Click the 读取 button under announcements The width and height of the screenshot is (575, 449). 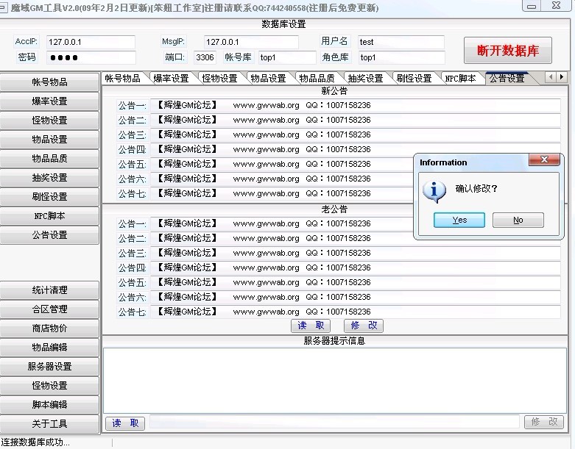(311, 326)
